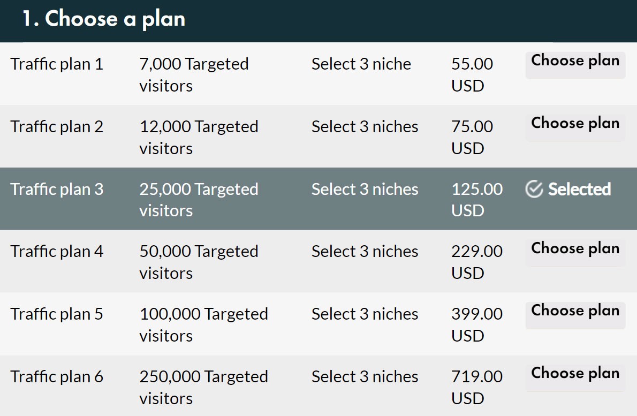Click the Traffic plan 1 label

tap(57, 64)
